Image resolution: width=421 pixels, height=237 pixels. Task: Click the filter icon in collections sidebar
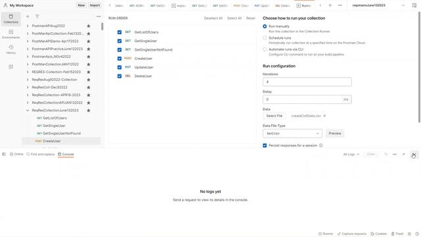[x=37, y=16]
